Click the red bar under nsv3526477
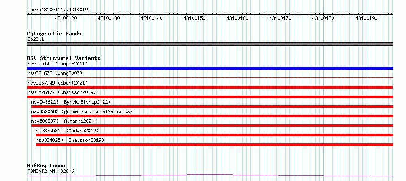406x181 pixels. pos(210,97)
